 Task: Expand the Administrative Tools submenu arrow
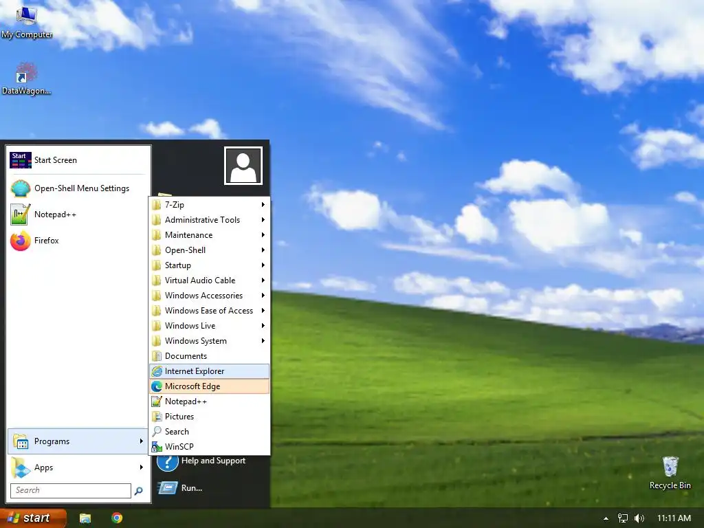[263, 220]
